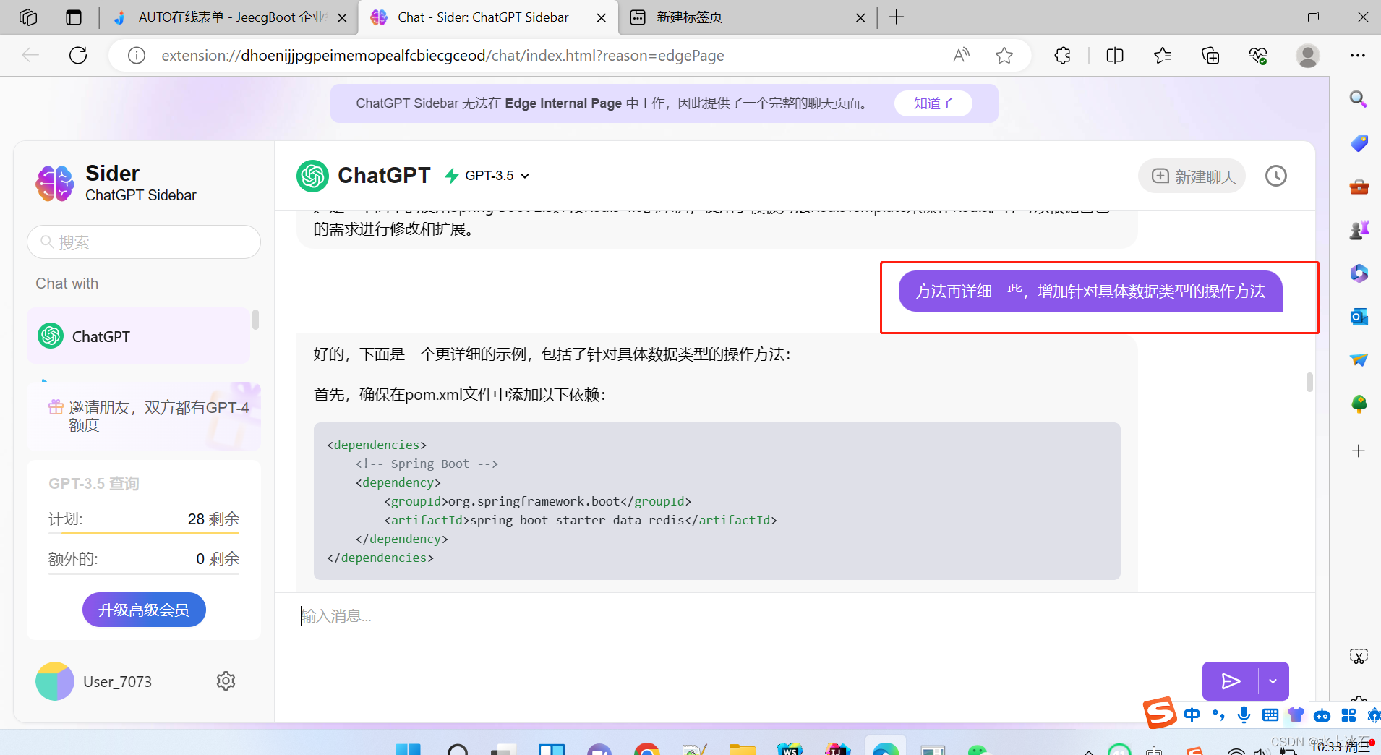Open Edge sidebar Search icon
Viewport: 1381px width, 755px height.
click(x=1359, y=99)
